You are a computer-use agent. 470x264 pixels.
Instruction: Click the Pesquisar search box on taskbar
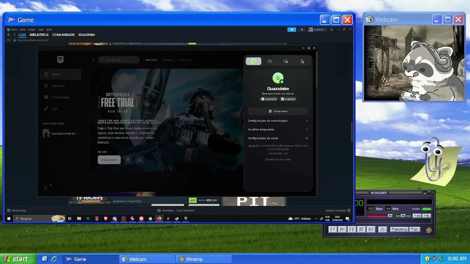pos(39,219)
